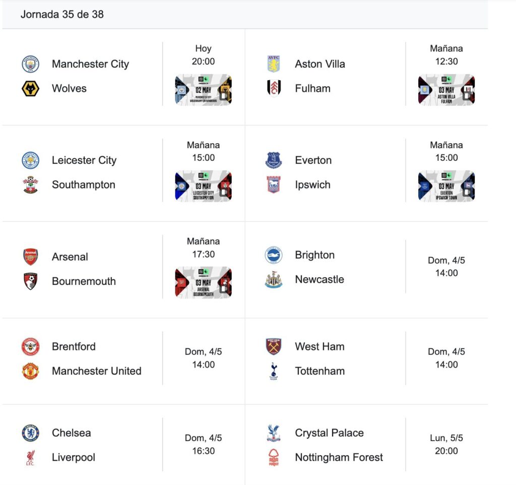The height and width of the screenshot is (485, 516).
Task: Click the Jornada 35 de 38 header
Action: click(x=62, y=14)
